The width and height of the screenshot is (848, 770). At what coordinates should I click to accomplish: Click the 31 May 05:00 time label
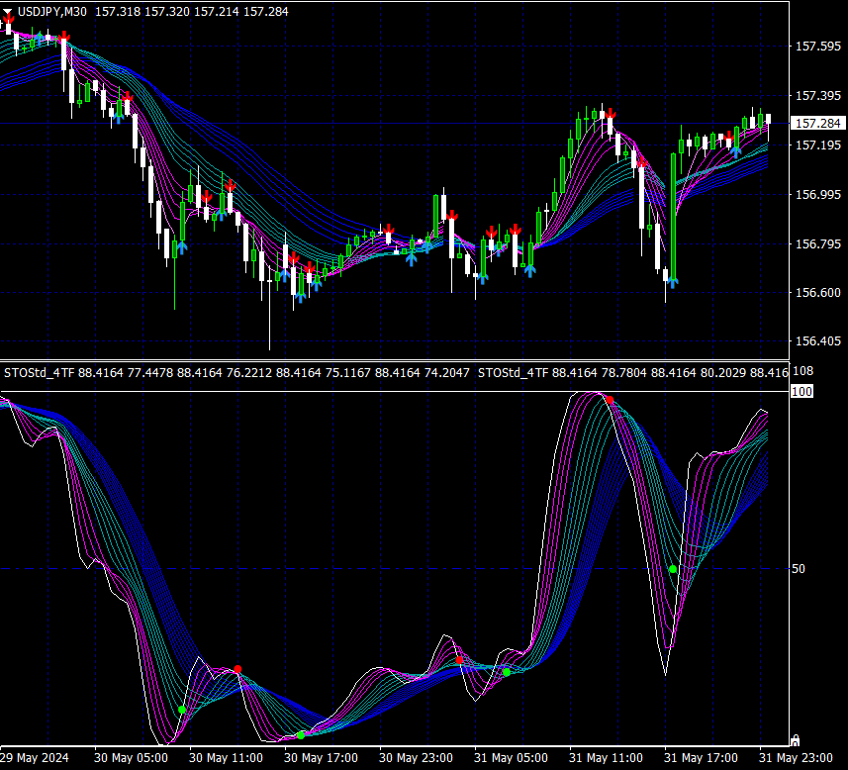point(511,757)
